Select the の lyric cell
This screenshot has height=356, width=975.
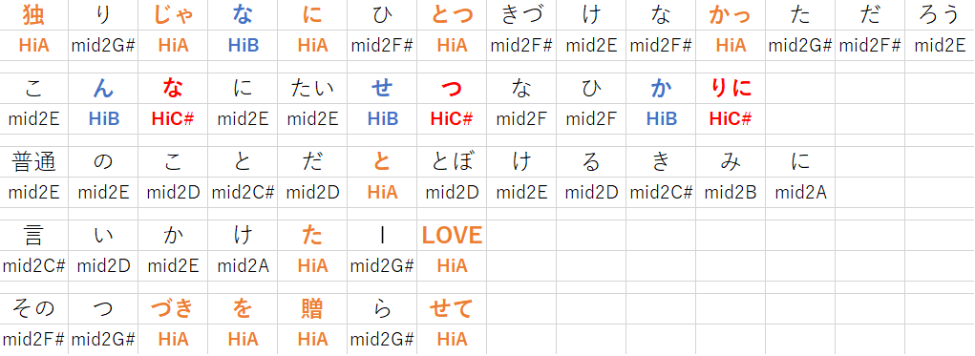pyautogui.click(x=103, y=162)
